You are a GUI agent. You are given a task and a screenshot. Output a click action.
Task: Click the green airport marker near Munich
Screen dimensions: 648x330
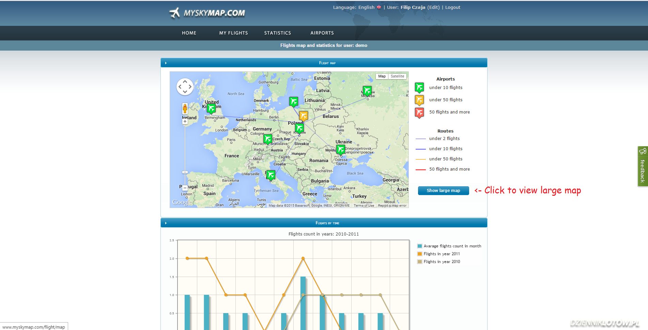(x=268, y=139)
